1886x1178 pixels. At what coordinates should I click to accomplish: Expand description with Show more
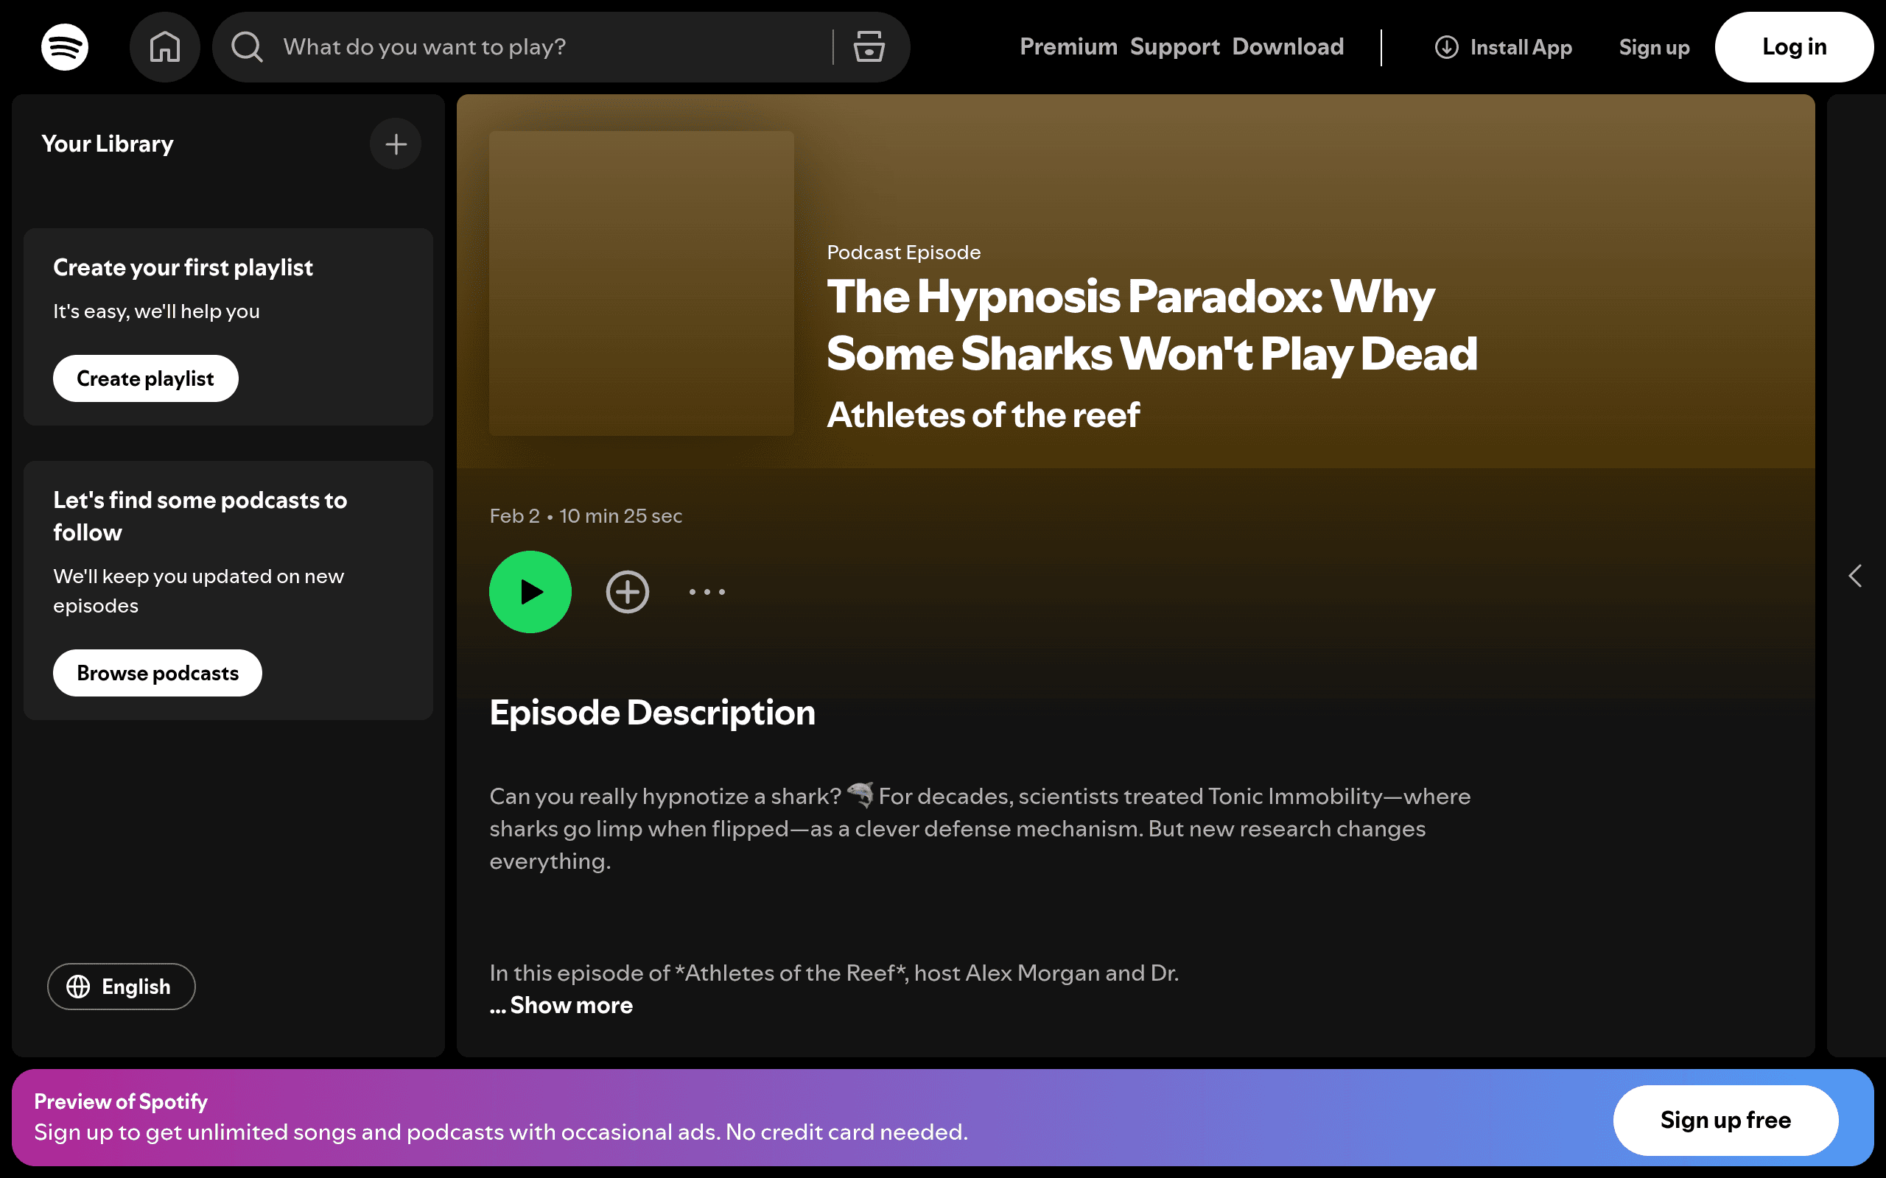coord(561,1005)
